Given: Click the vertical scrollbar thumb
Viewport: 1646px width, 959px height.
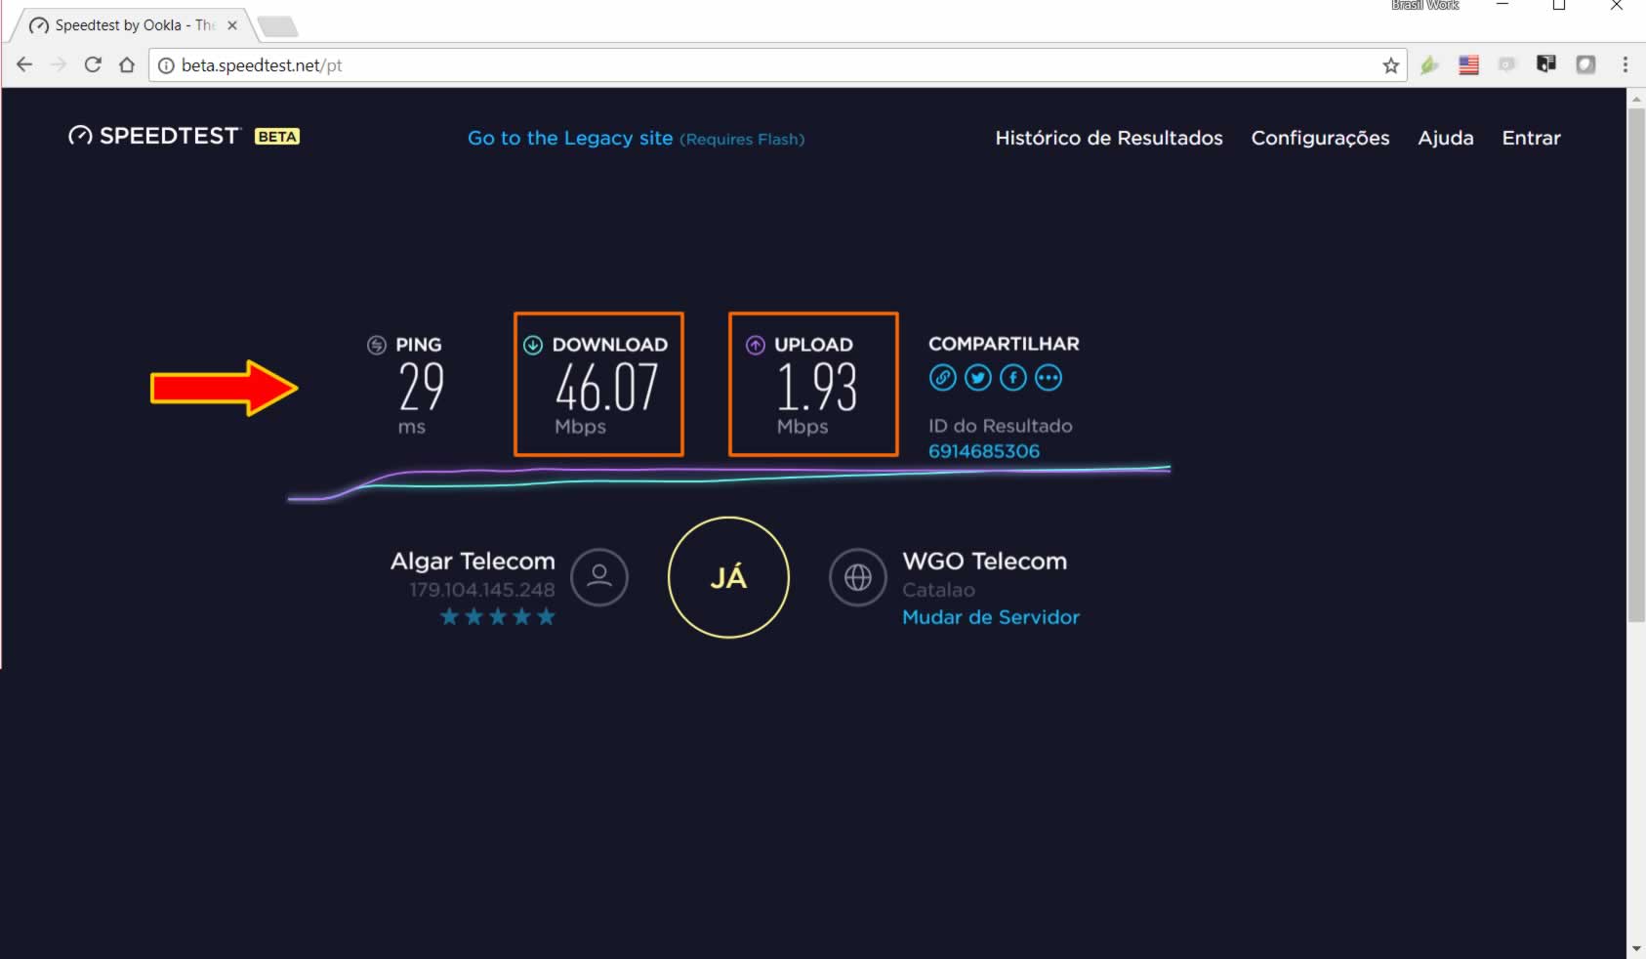Looking at the screenshot, I should tap(1636, 364).
